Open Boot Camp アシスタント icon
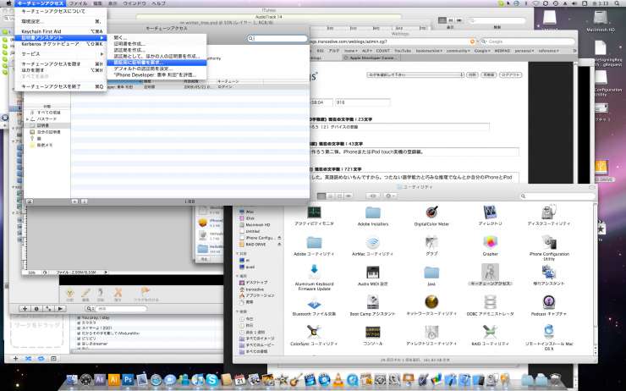The height and width of the screenshot is (391, 626). pos(373,302)
